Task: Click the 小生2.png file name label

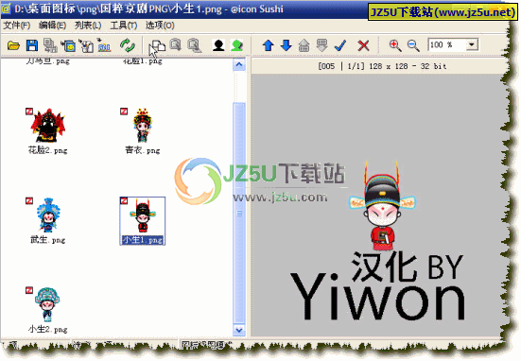Action: (x=48, y=330)
